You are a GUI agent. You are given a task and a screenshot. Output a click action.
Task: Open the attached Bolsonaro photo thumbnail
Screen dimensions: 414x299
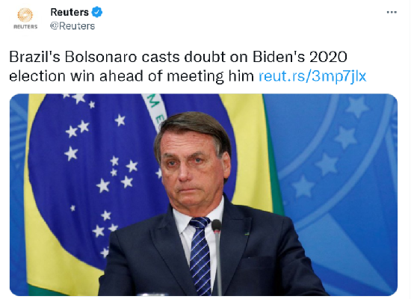point(203,194)
